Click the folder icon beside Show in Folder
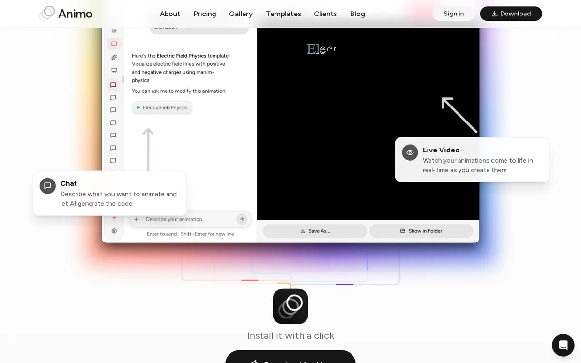Image resolution: width=581 pixels, height=363 pixels. coord(403,231)
